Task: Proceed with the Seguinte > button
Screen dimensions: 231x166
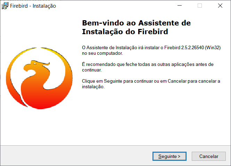Action: click(170, 156)
